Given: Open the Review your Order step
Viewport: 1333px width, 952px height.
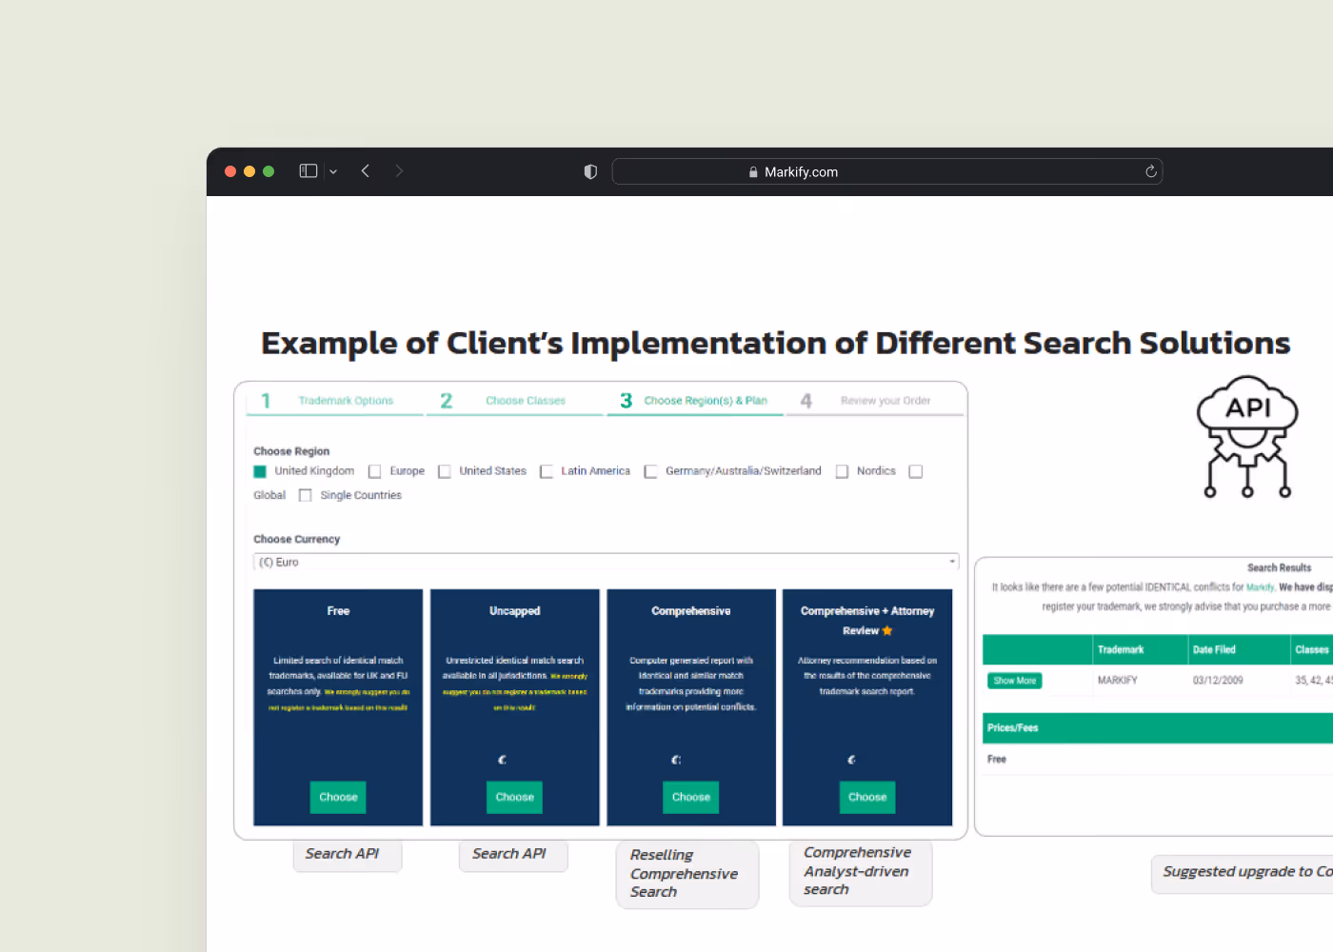Looking at the screenshot, I should (x=876, y=401).
